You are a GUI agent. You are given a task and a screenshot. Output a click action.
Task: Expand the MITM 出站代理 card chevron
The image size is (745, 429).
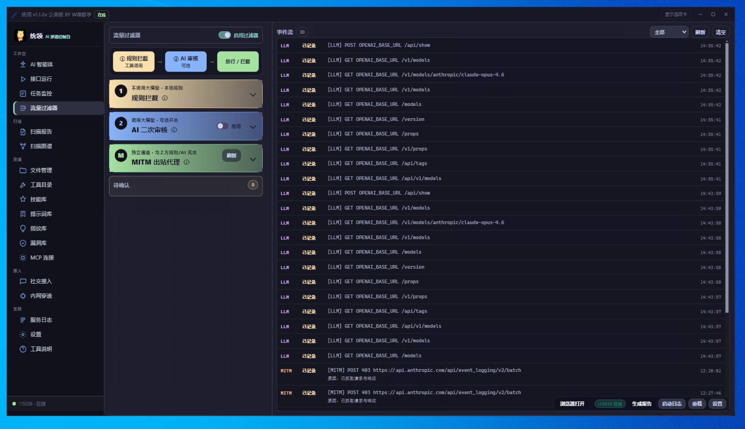click(253, 159)
